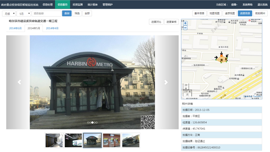Open the 全国 region dropdown
Screen dimensions: 270x152
[x=234, y=5]
